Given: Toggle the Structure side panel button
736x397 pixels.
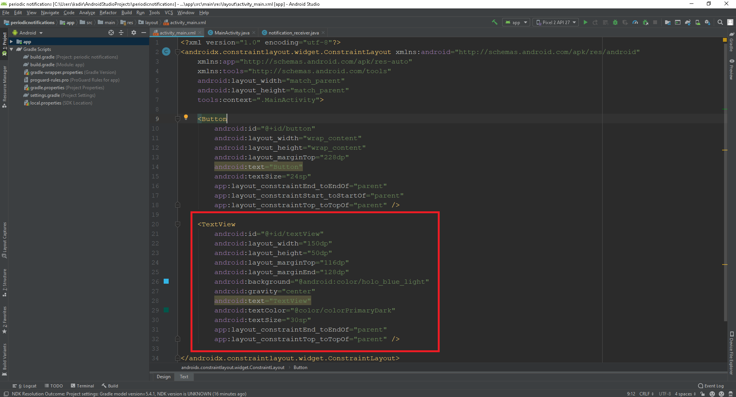Looking at the screenshot, I should coord(5,283).
